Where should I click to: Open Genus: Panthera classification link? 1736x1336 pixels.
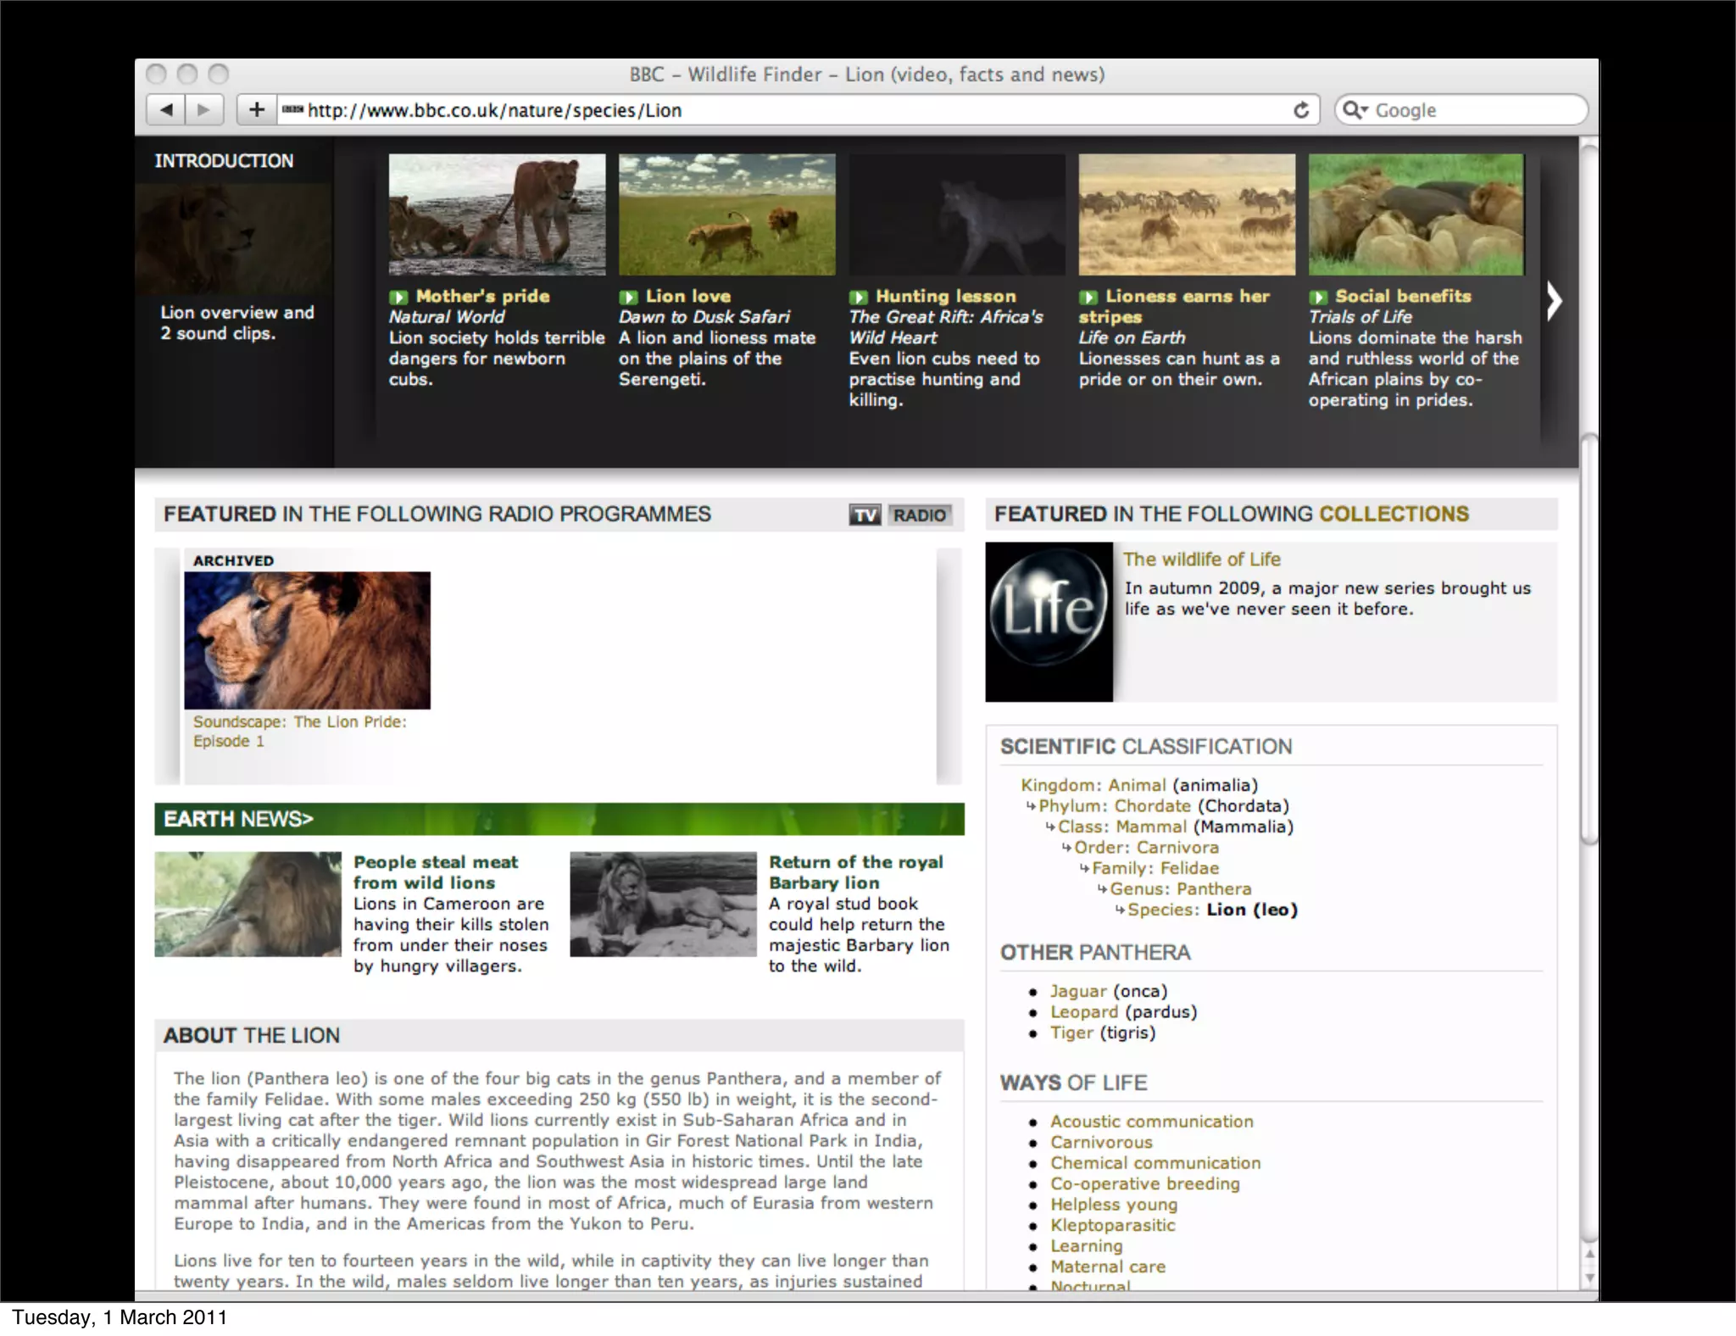click(x=1180, y=888)
